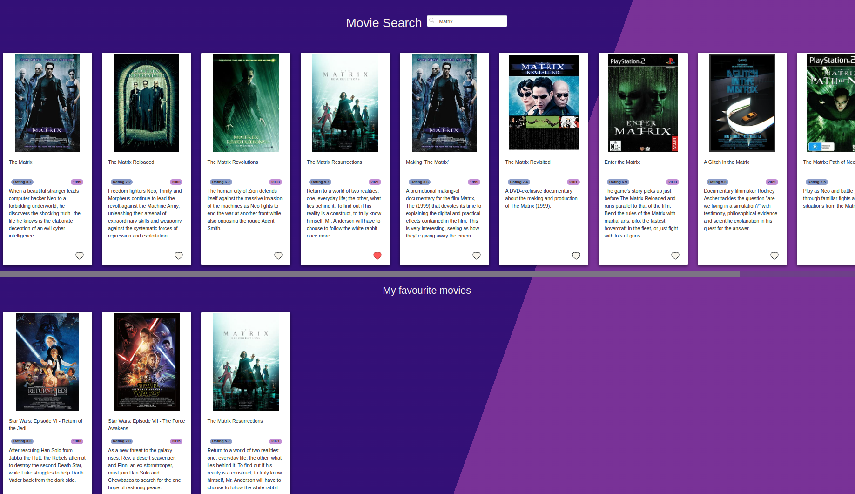Image resolution: width=855 pixels, height=494 pixels.
Task: Click Rating 8.7 badge on The Matrix
Action: (x=22, y=182)
